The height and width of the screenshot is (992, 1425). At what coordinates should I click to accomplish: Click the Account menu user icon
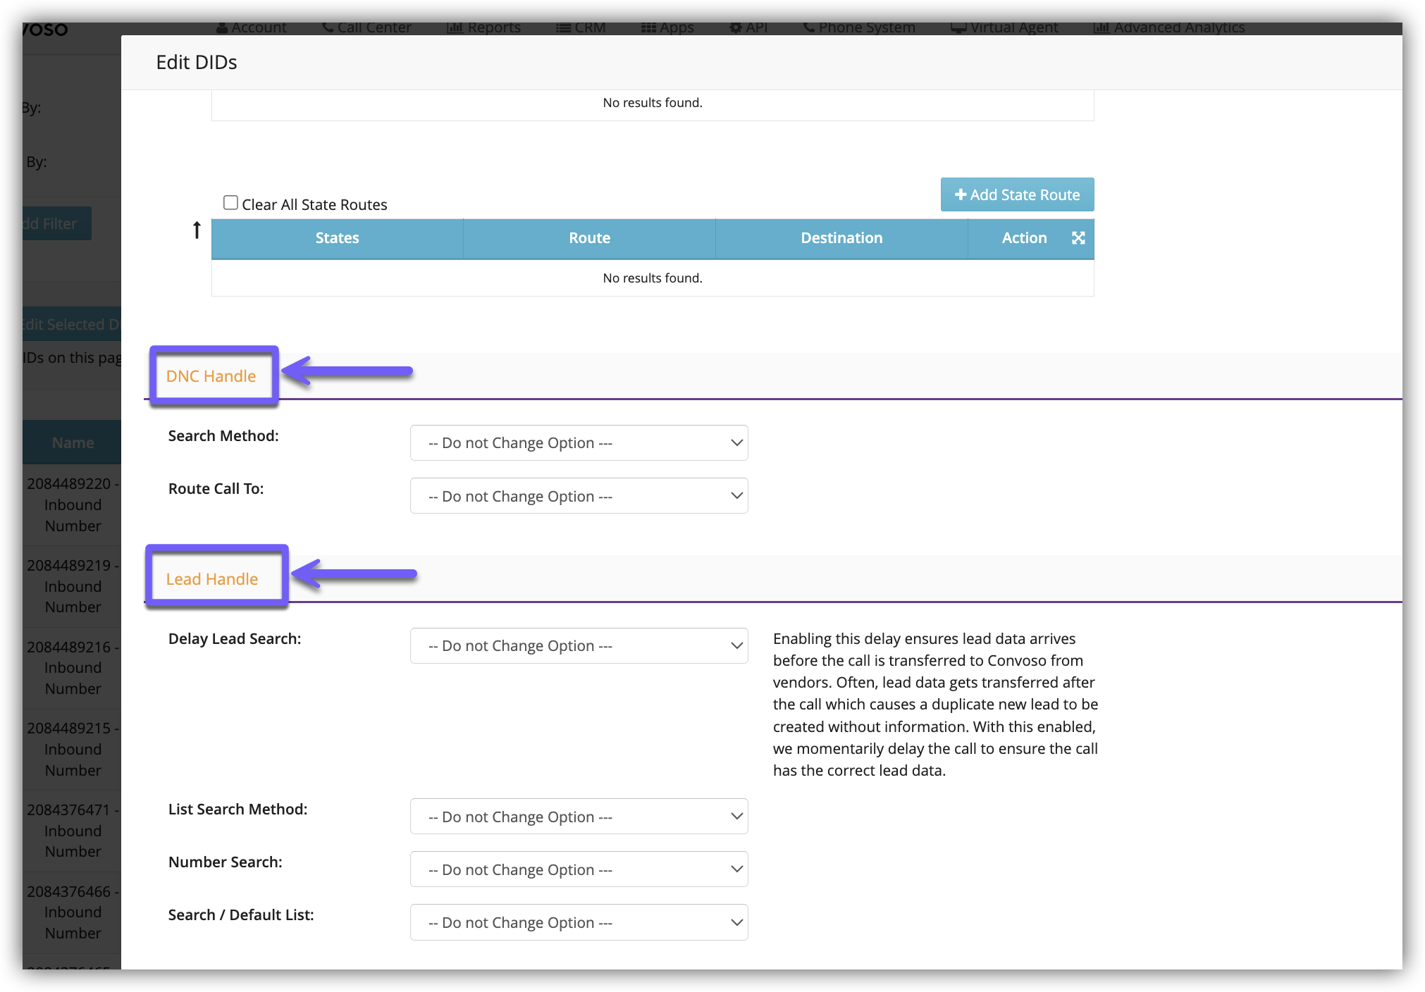[x=222, y=28]
